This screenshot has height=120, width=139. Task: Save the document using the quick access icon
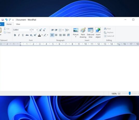(3, 20)
